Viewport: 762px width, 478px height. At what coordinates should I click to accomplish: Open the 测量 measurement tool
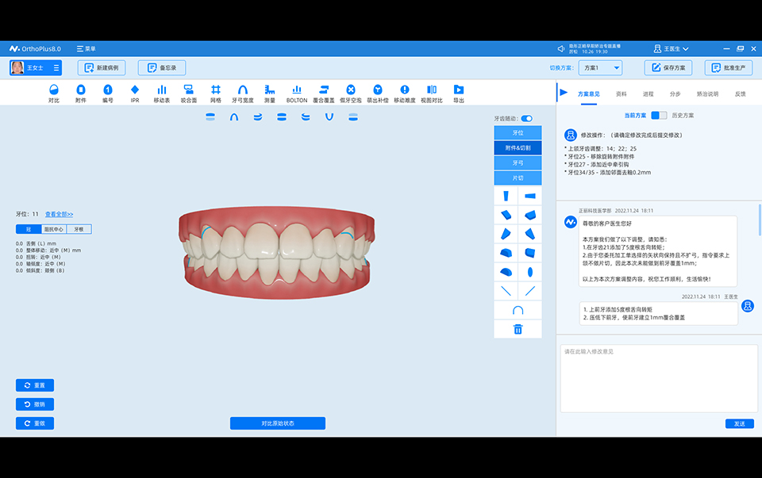(x=270, y=94)
